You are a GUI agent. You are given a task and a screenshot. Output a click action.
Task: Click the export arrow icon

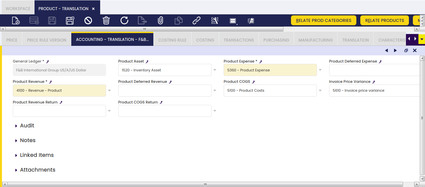click(x=142, y=21)
